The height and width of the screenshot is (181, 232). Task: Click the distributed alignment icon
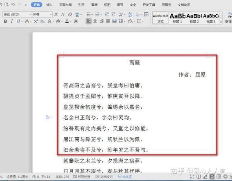pyautogui.click(x=114, y=21)
